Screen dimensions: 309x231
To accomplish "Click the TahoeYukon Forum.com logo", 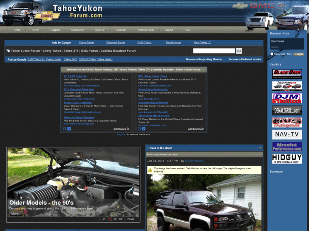I will click(x=77, y=11).
